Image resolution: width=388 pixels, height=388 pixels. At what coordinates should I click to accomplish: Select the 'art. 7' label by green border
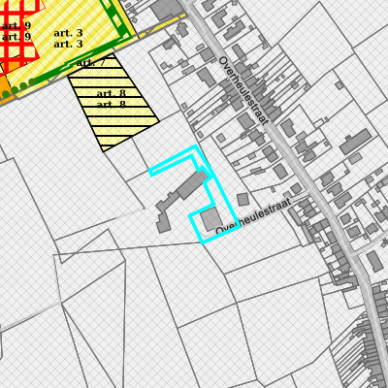tap(90, 62)
